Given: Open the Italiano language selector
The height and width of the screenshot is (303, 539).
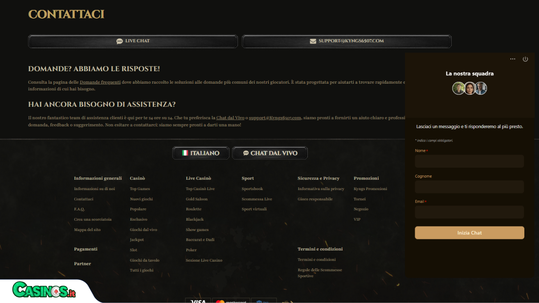Looking at the screenshot, I should pos(201,153).
